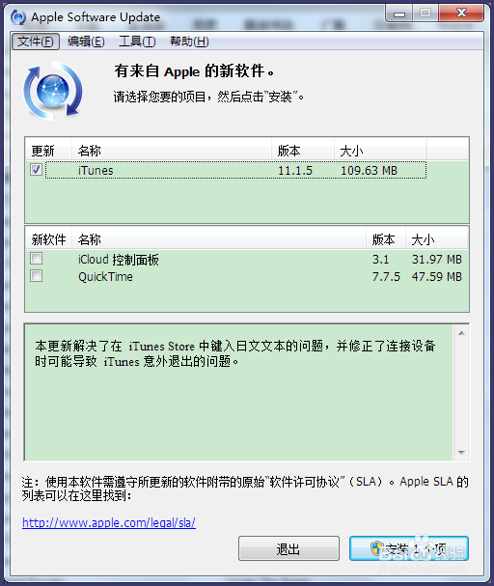The image size is (494, 586).
Task: Open the 文件(F) menu
Action: (x=36, y=42)
